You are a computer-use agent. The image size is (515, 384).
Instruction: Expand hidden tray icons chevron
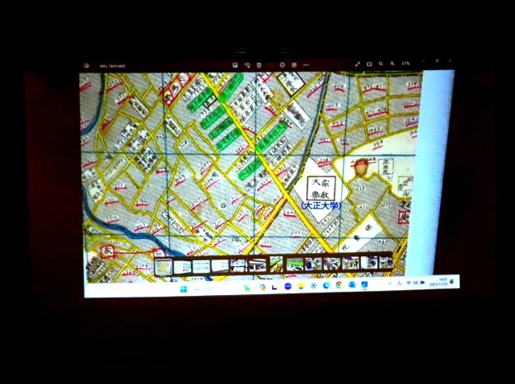(x=390, y=283)
